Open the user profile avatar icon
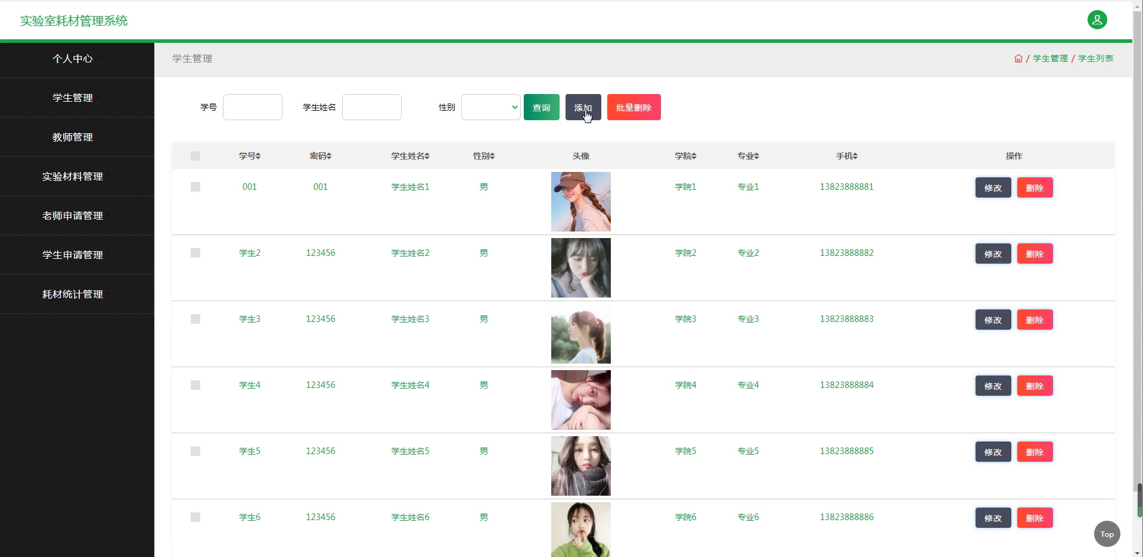The width and height of the screenshot is (1143, 557). pyautogui.click(x=1097, y=20)
